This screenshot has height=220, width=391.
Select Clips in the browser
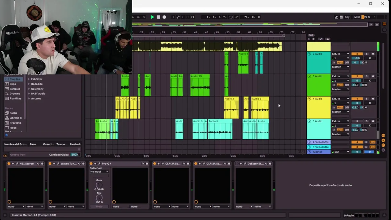pyautogui.click(x=13, y=84)
